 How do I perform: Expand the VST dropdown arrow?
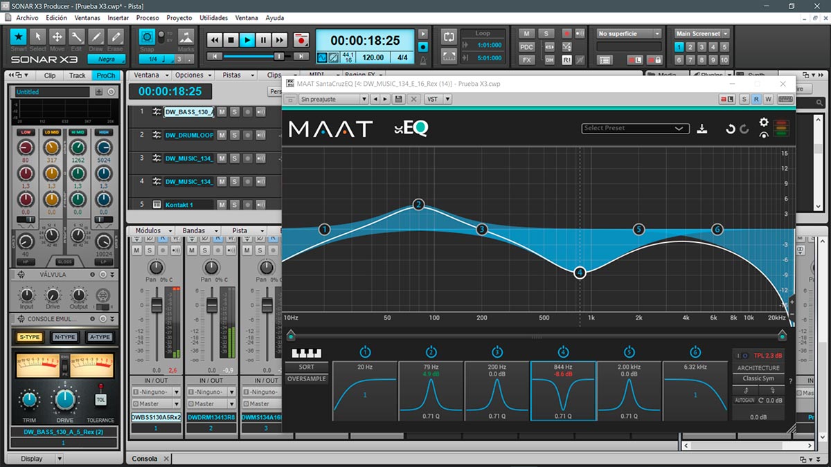[447, 100]
